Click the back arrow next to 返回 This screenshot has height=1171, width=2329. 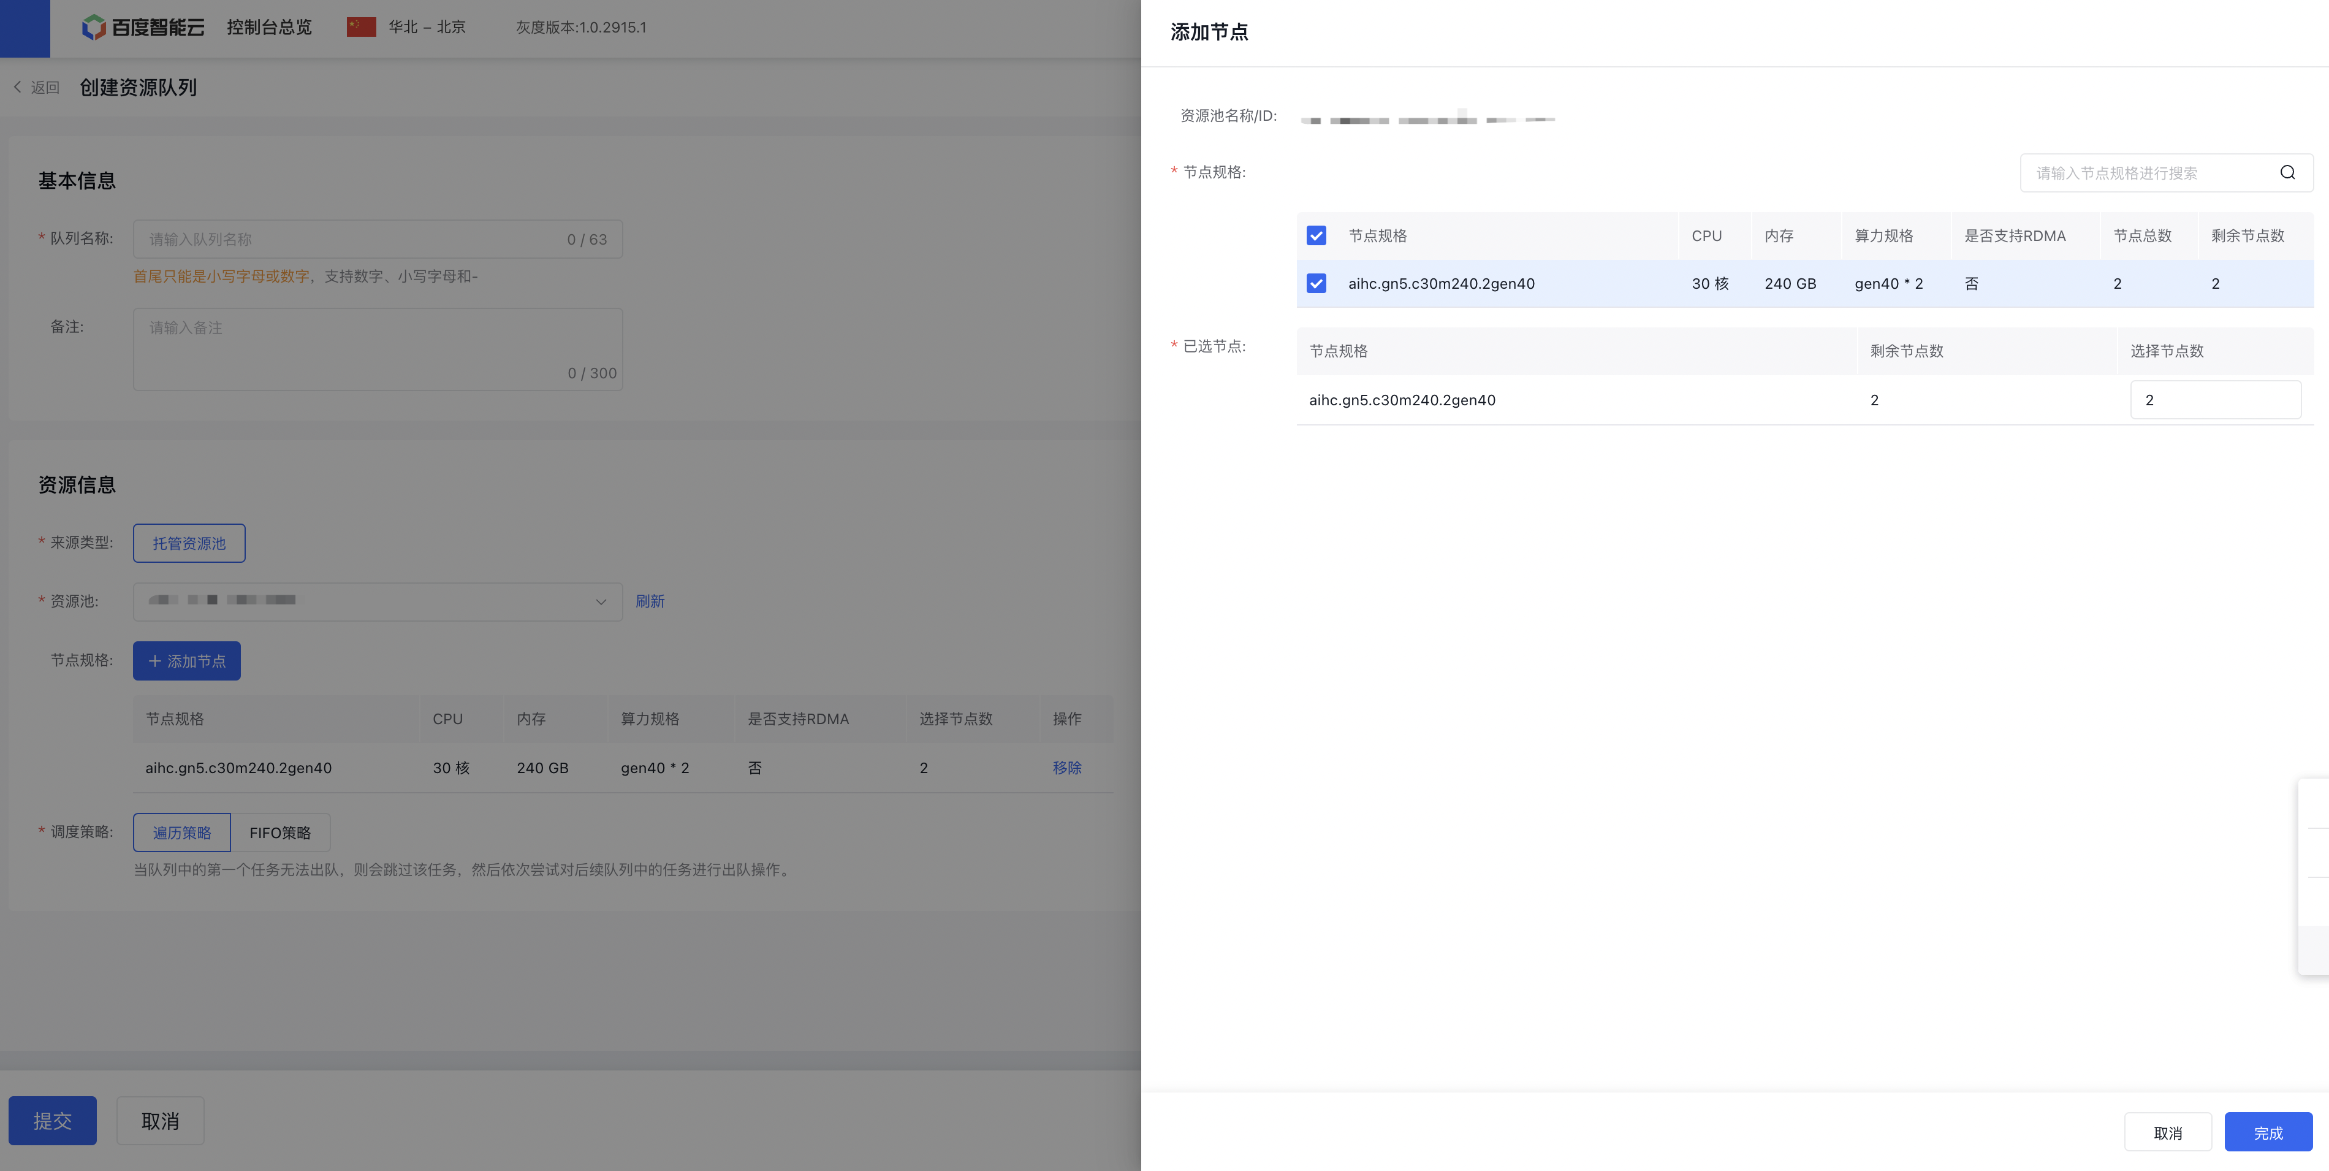tap(17, 87)
